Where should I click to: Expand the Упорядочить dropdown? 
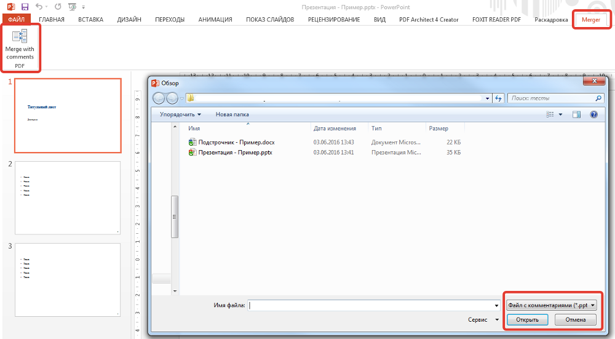click(x=181, y=114)
